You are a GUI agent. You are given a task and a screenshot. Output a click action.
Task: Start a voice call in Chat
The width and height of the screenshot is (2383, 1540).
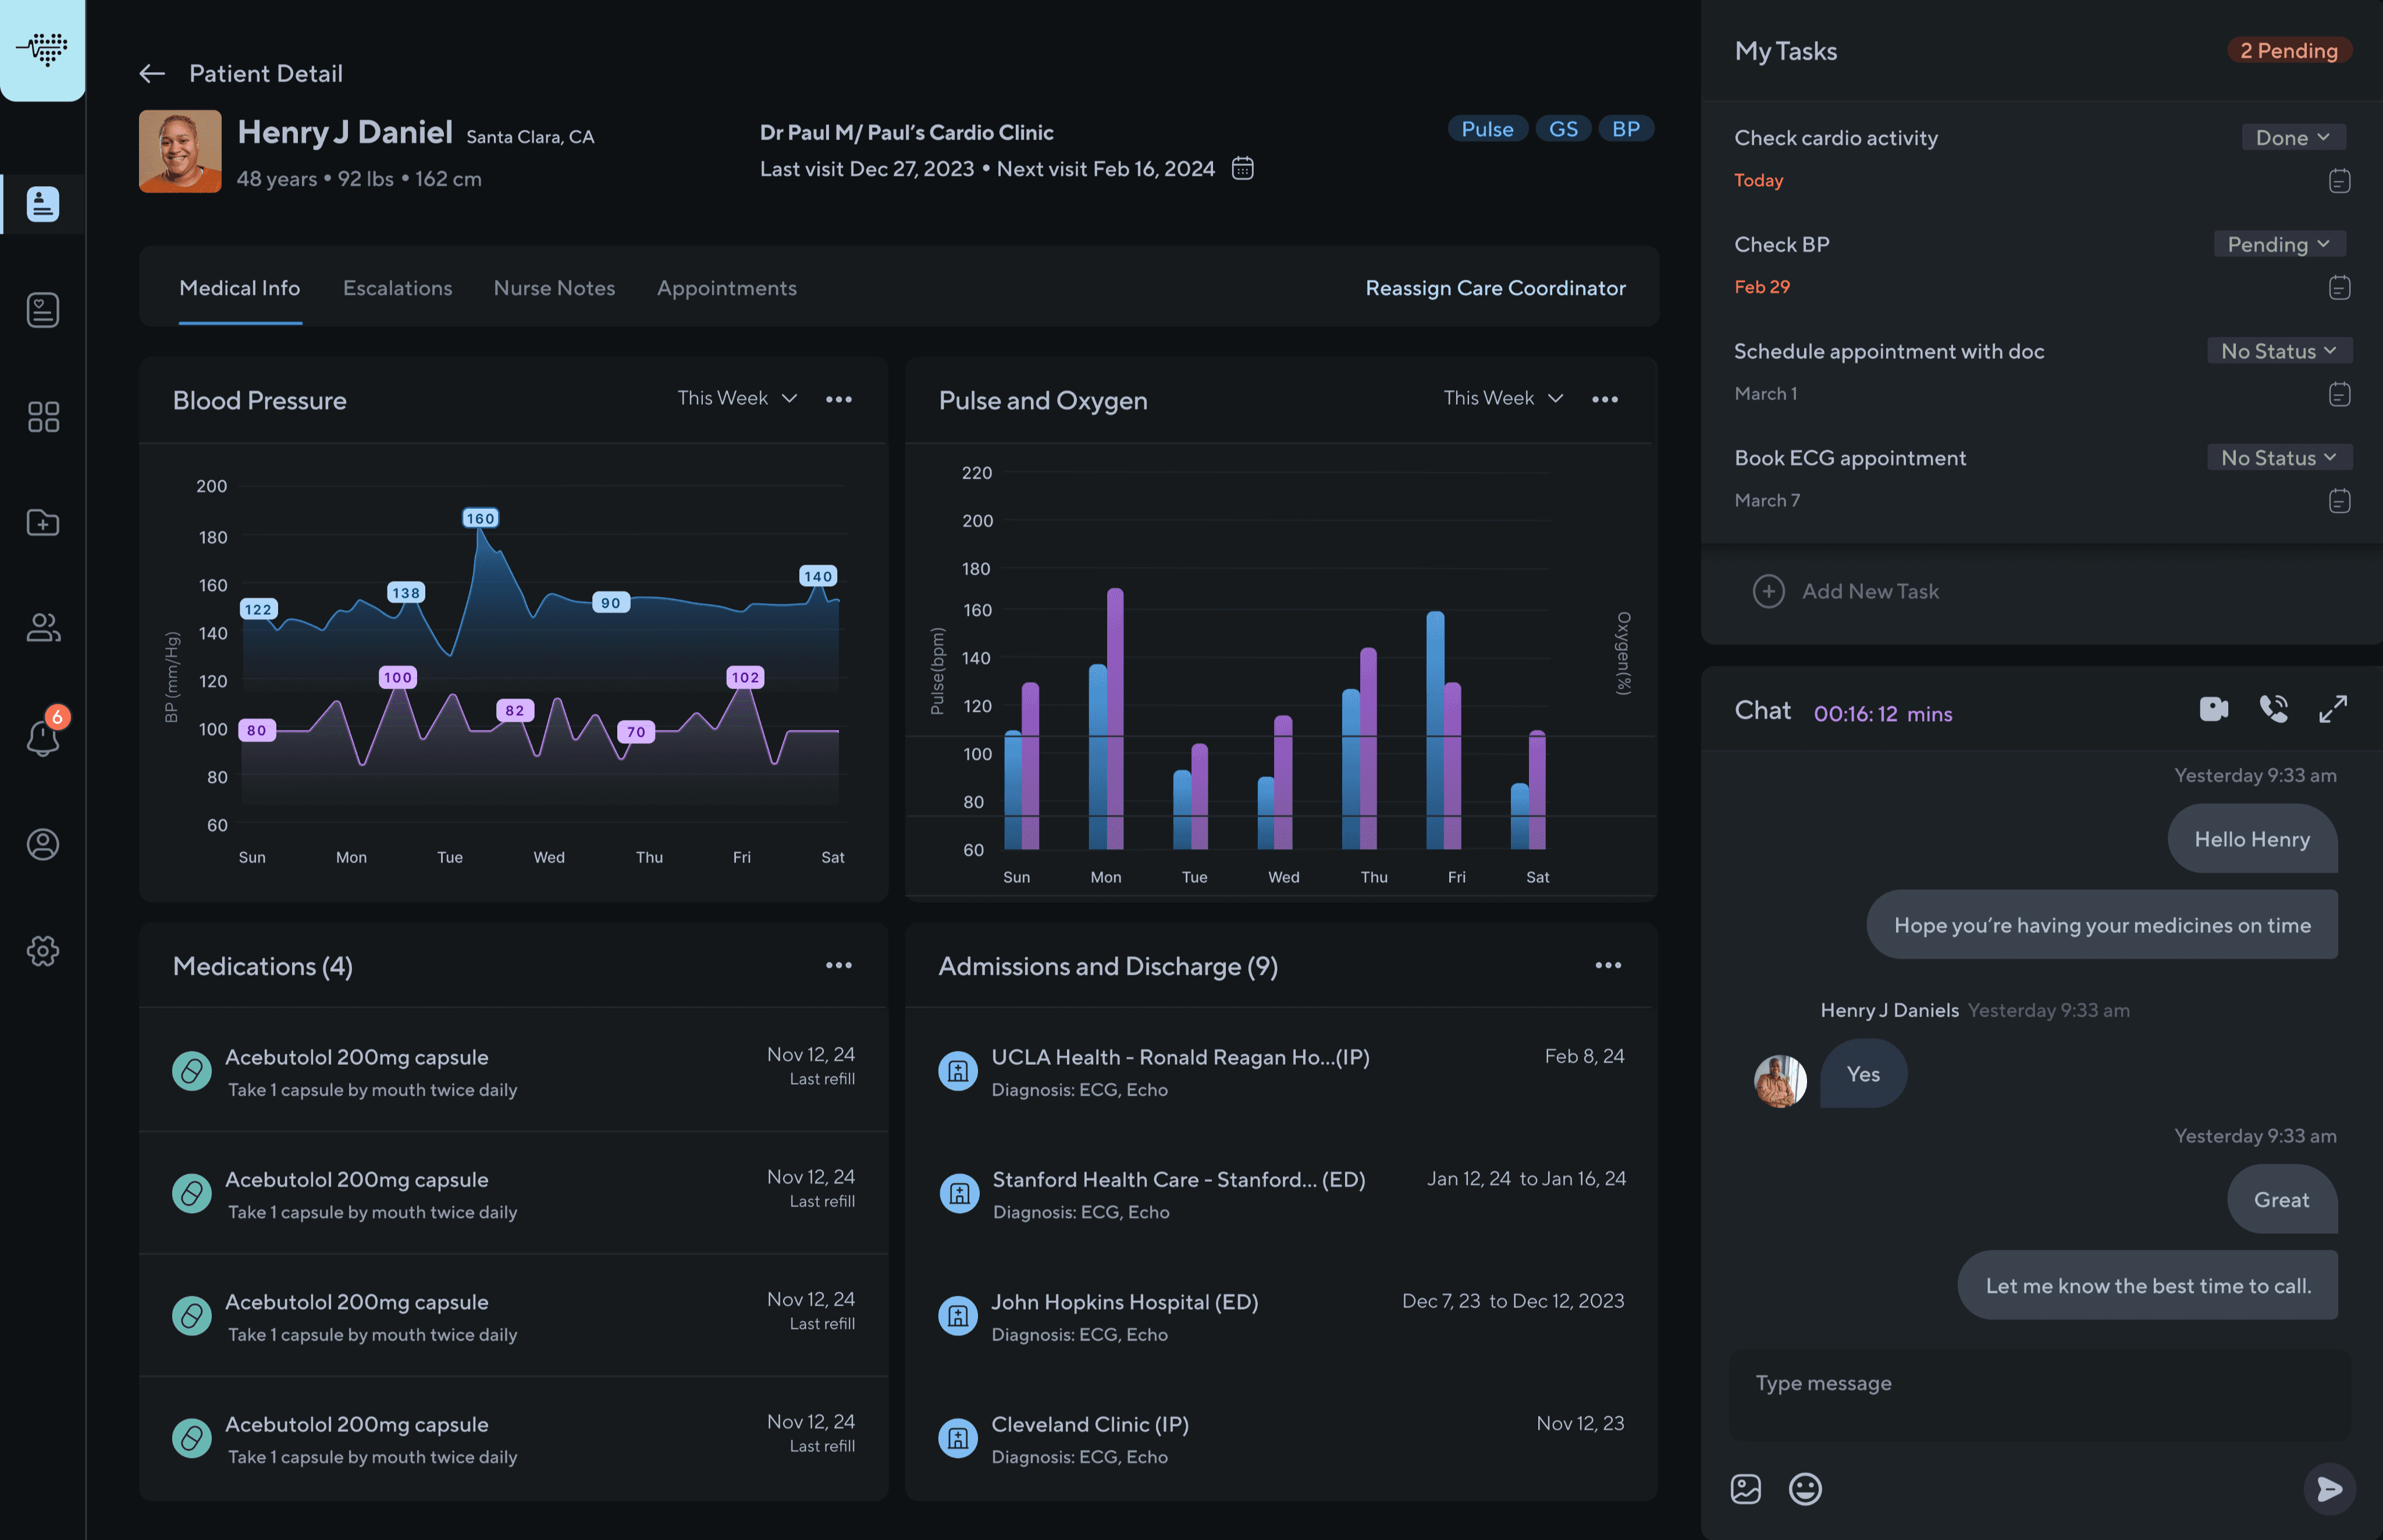pos(2273,709)
